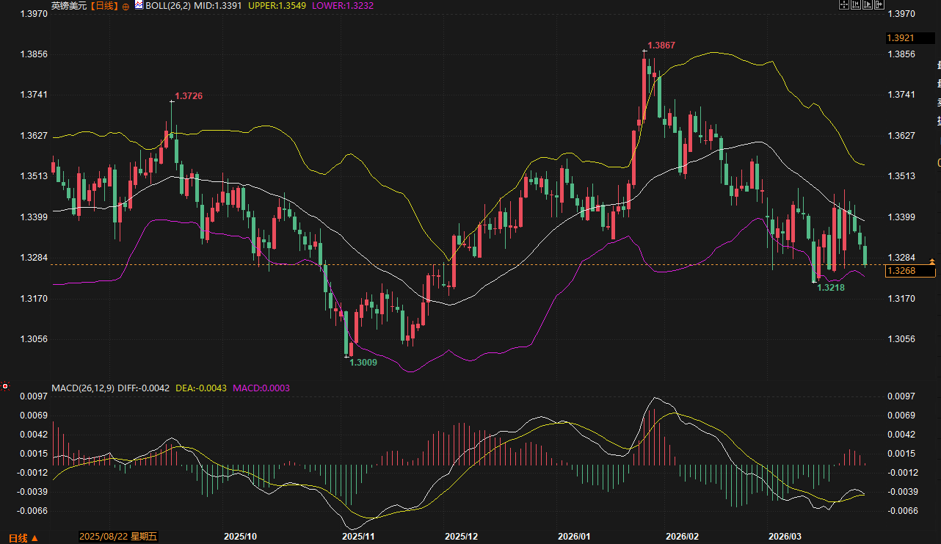Click the MACD(26,12,9) indicator label
The width and height of the screenshot is (941, 544).
click(x=82, y=387)
